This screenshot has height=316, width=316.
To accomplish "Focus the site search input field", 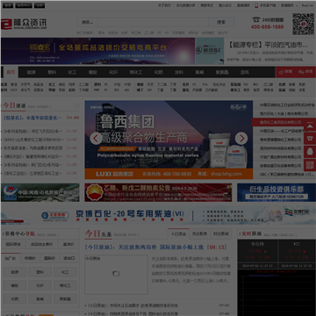I will [153, 22].
